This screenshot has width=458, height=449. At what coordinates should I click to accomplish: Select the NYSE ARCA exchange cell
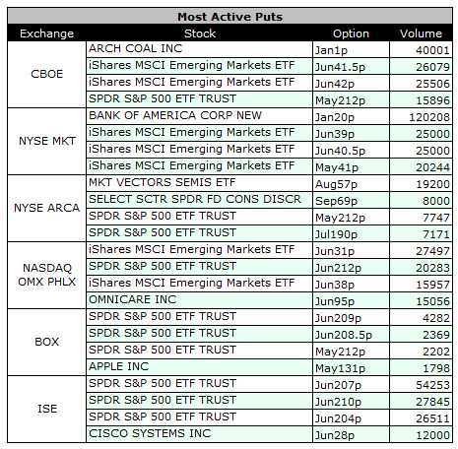46,208
